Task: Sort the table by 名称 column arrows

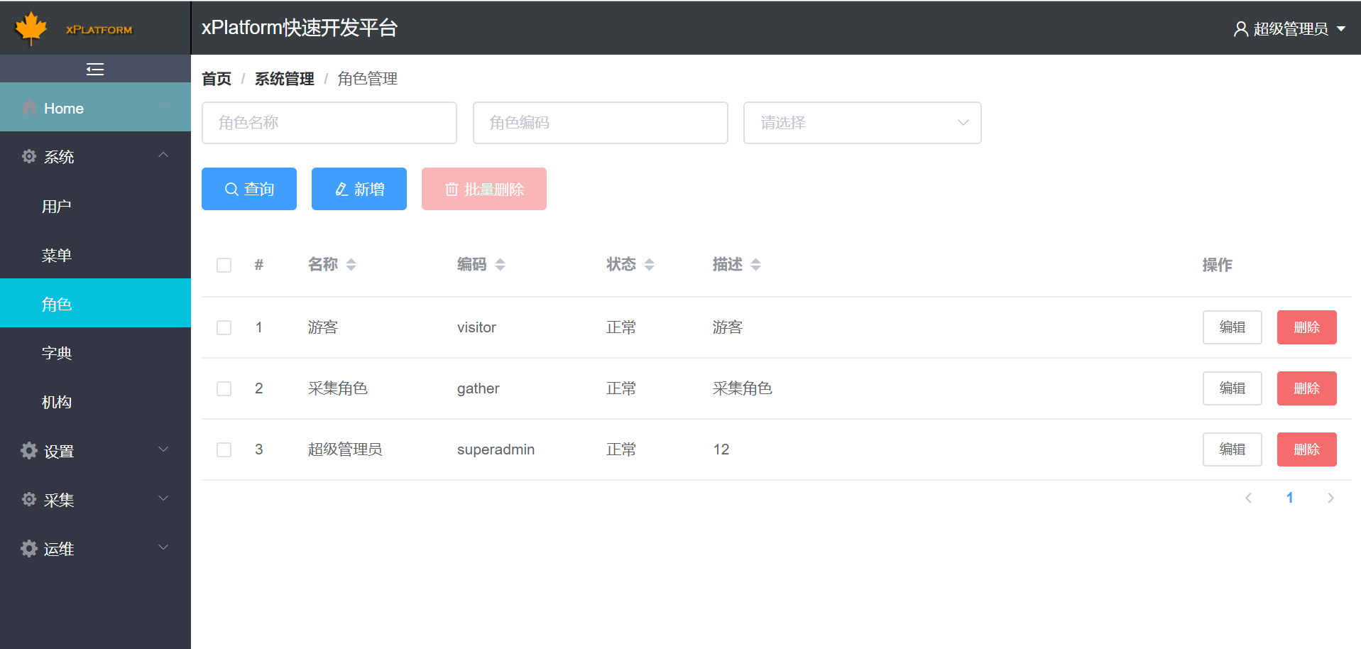Action: coord(351,264)
